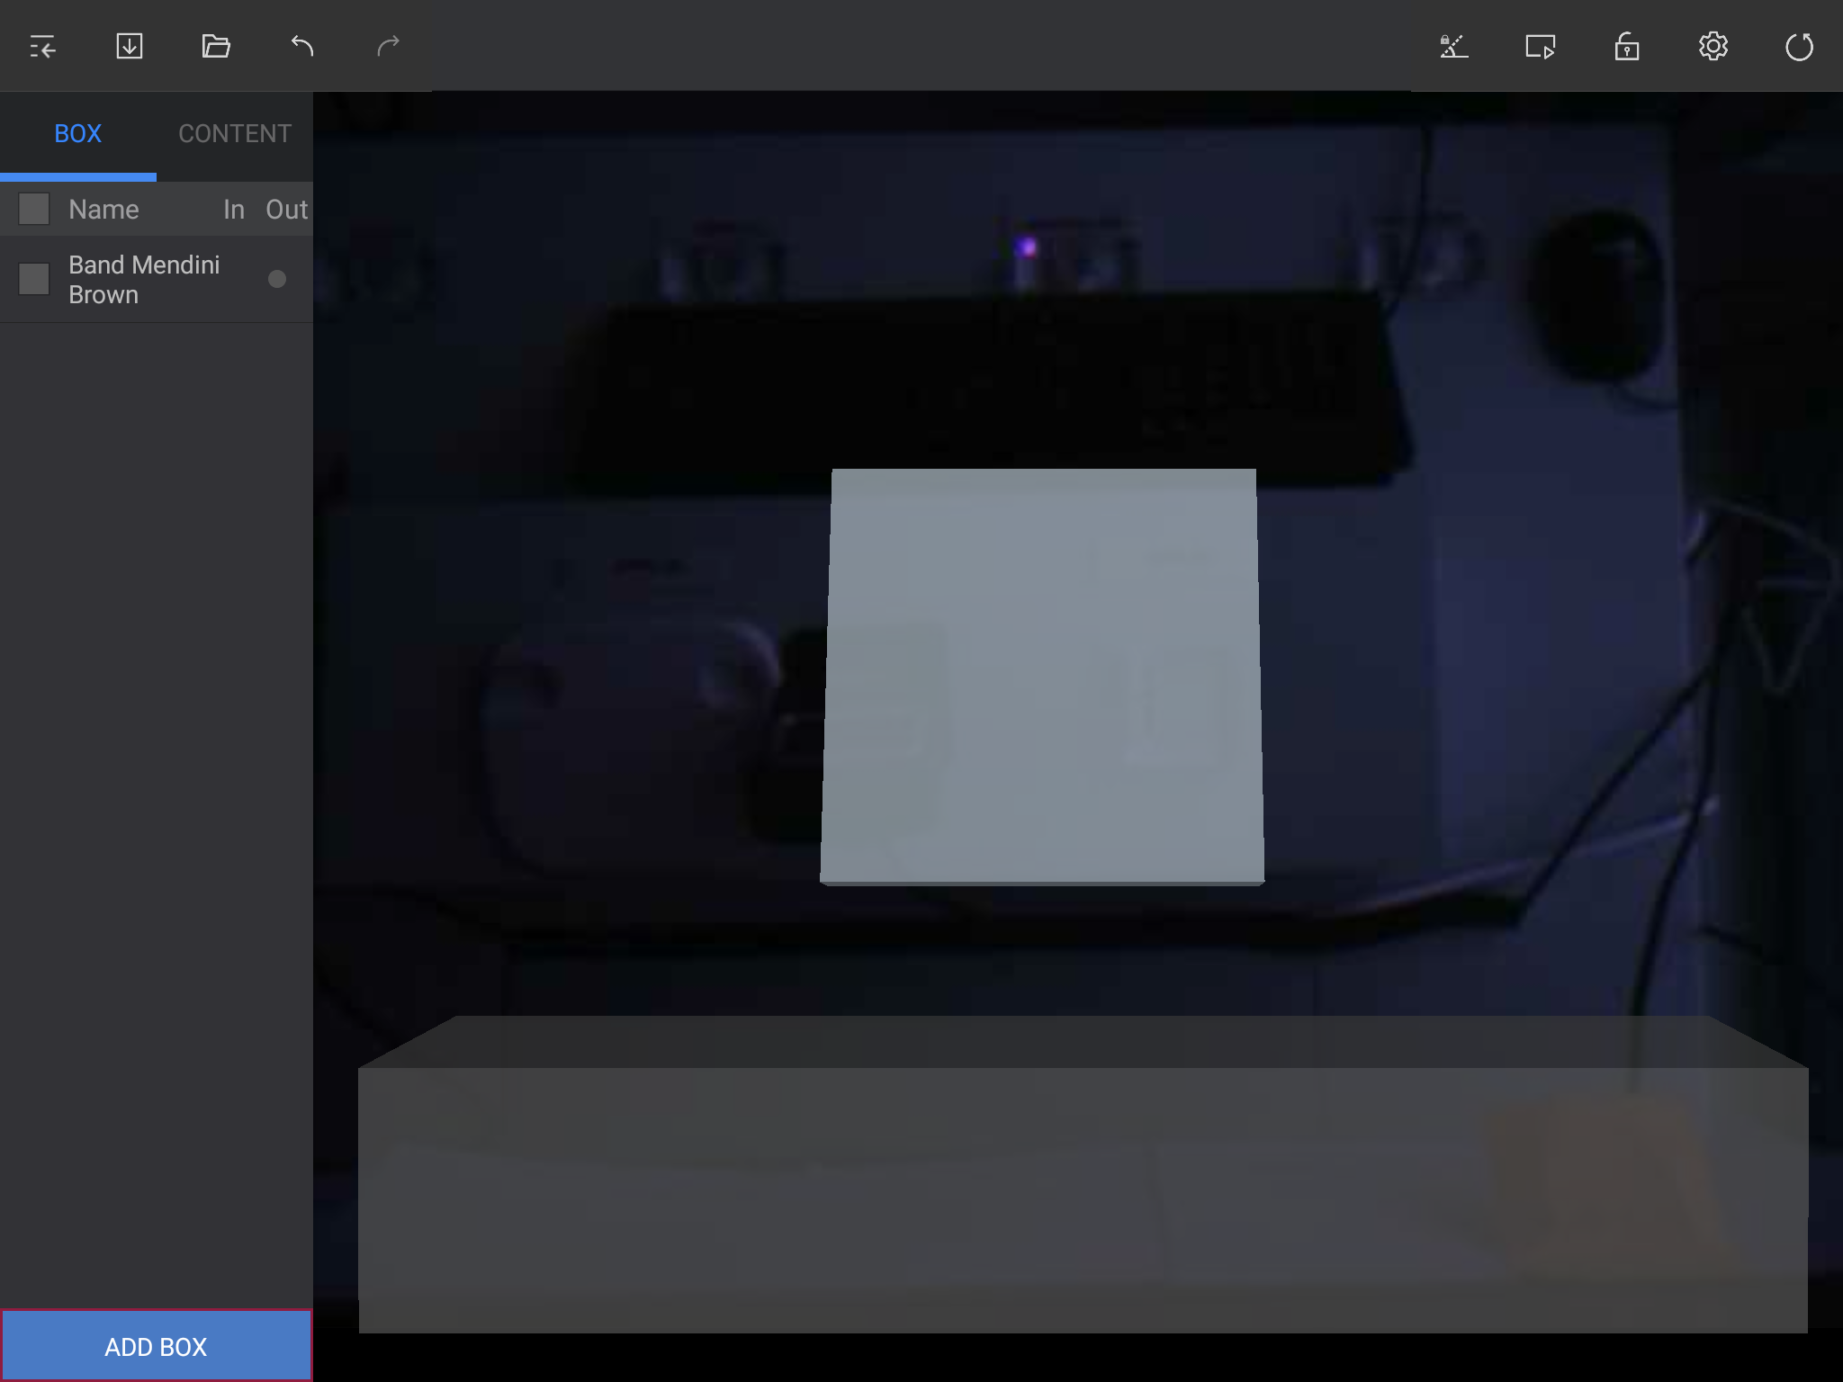Click the Out column header

pos(286,210)
